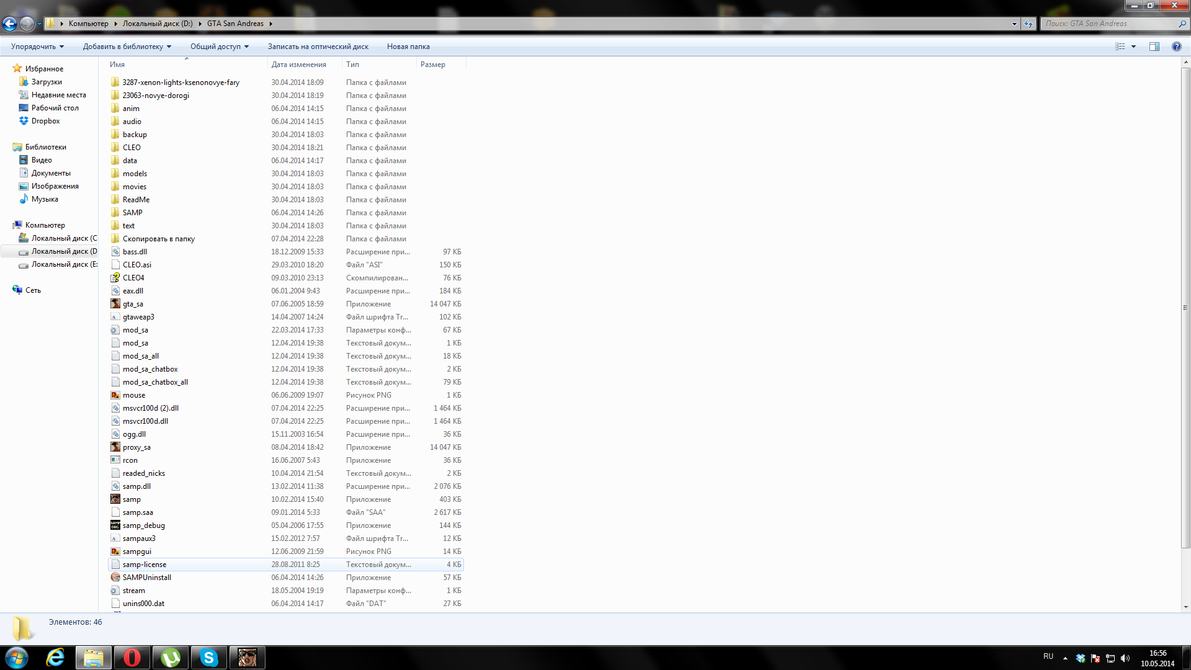Open Добавить в библиотеку menu
This screenshot has height=670, width=1191.
[x=127, y=47]
